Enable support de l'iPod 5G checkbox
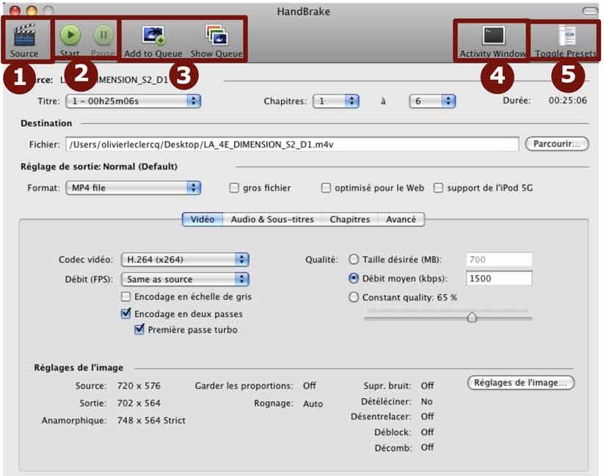 pyautogui.click(x=438, y=188)
